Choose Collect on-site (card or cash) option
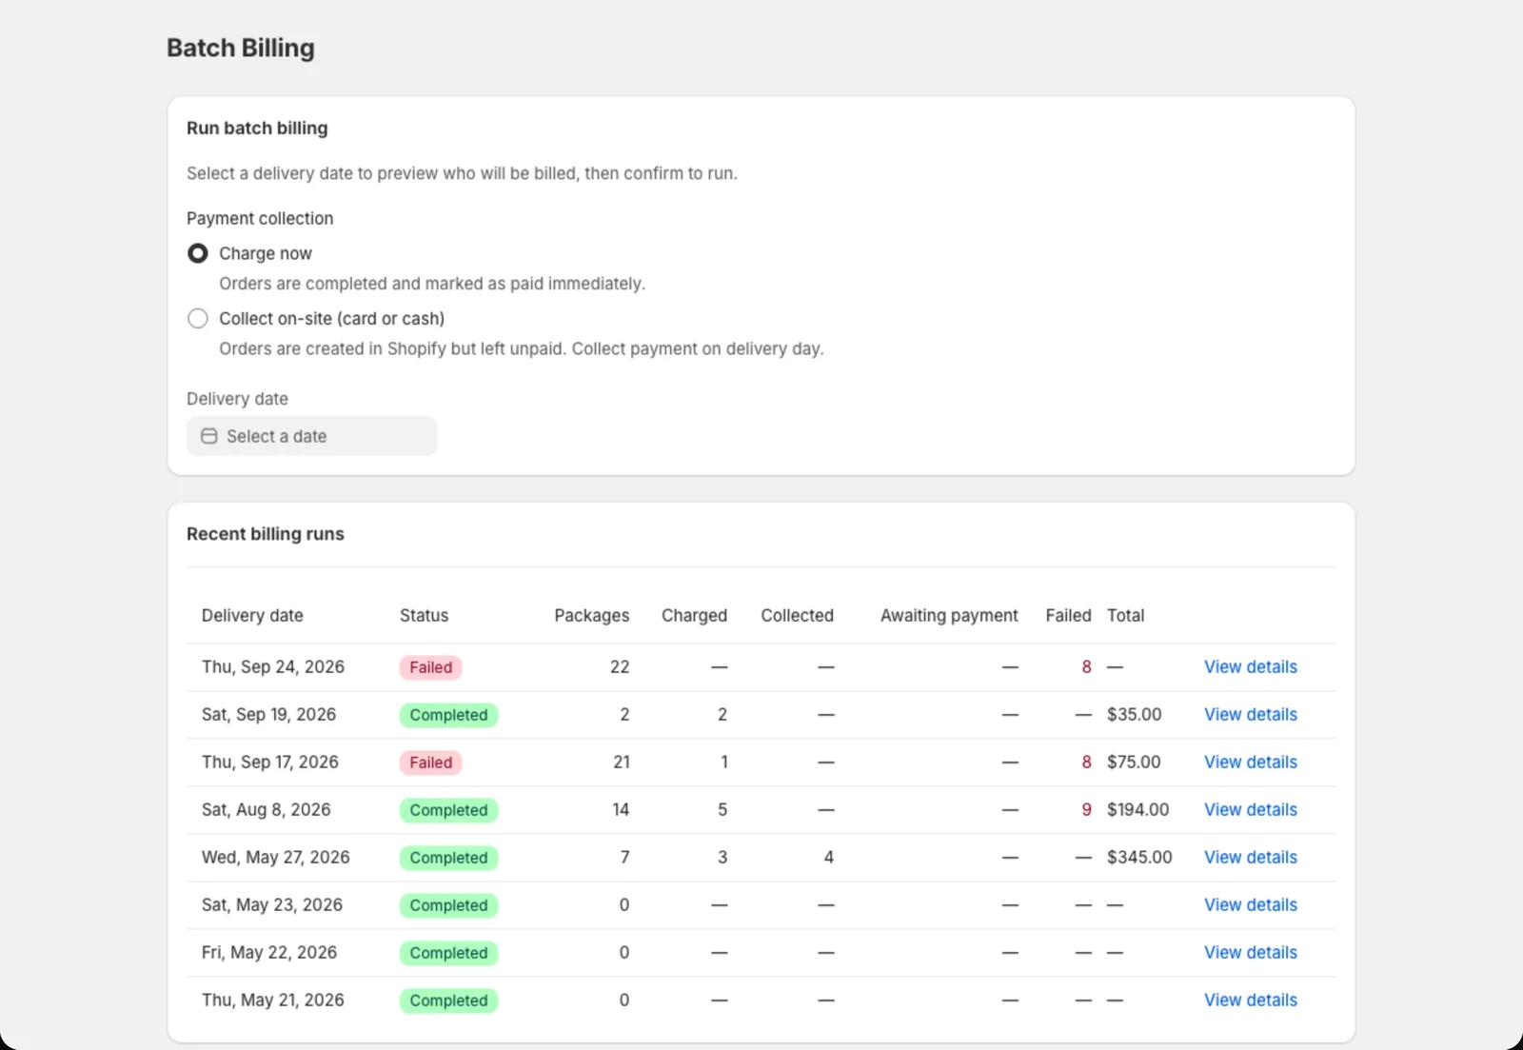Screen dimensions: 1523x1050 coord(198,318)
